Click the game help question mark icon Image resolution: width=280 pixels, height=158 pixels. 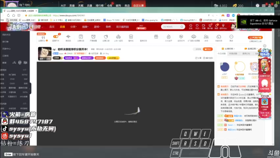[257, 6]
